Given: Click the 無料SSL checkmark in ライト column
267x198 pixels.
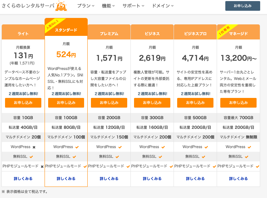Looking at the screenshot, I should [31, 157].
